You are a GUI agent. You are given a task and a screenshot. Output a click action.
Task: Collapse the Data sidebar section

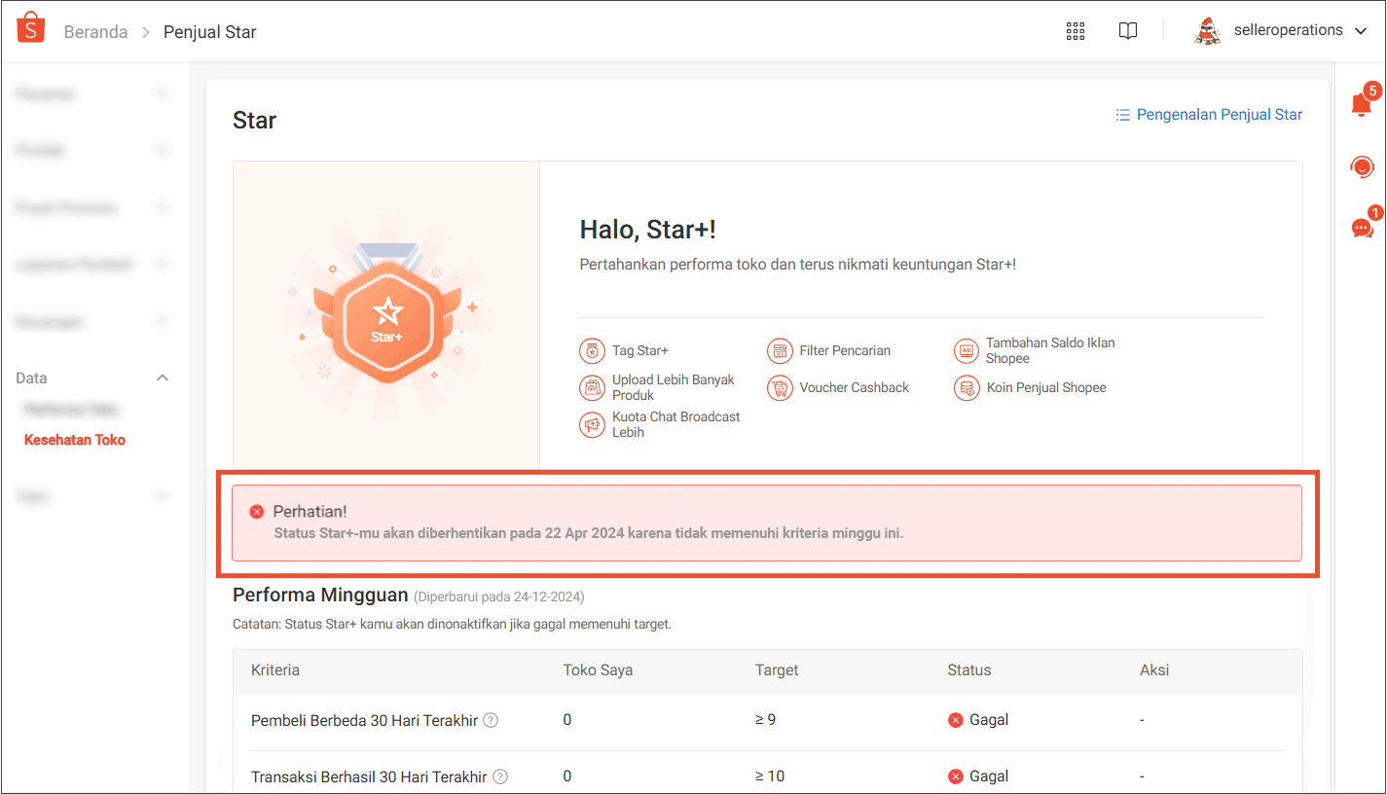coord(163,379)
